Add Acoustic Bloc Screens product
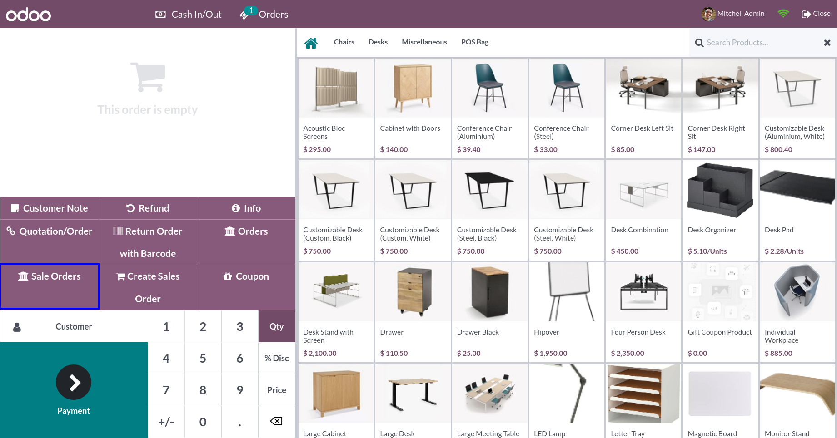The image size is (837, 438). 336,108
